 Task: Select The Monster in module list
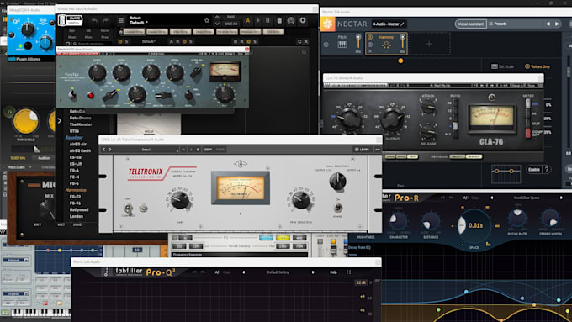(81, 124)
